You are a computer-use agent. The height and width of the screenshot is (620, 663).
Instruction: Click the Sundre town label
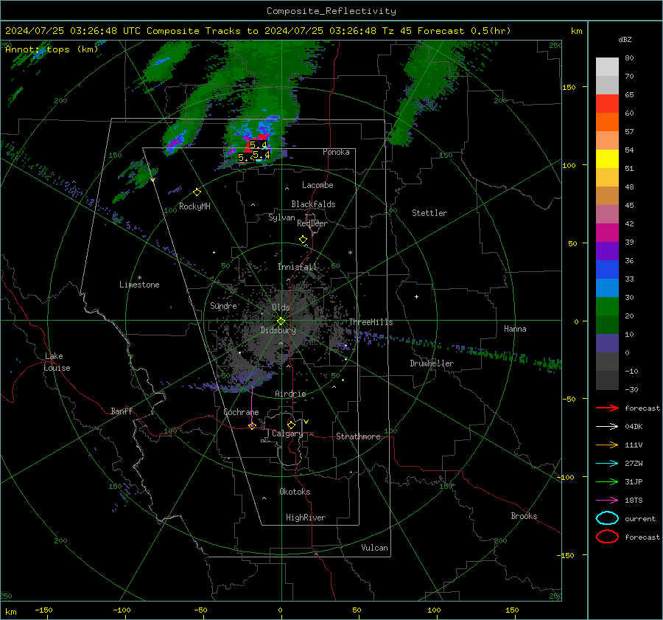click(x=223, y=306)
